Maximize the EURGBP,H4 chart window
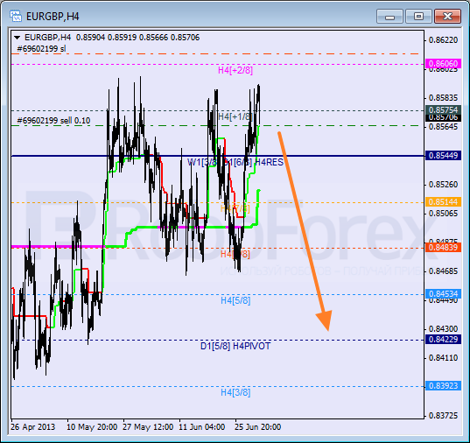The width and height of the screenshot is (470, 443). click(418, 16)
